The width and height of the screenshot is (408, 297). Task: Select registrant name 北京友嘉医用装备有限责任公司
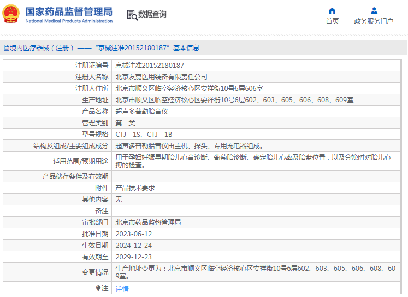[161, 77]
